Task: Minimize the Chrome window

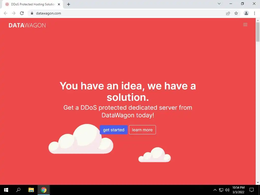Action: pyautogui.click(x=231, y=4)
